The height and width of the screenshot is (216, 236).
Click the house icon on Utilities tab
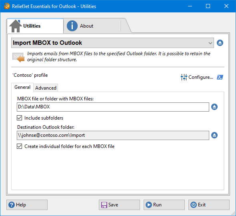click(15, 26)
